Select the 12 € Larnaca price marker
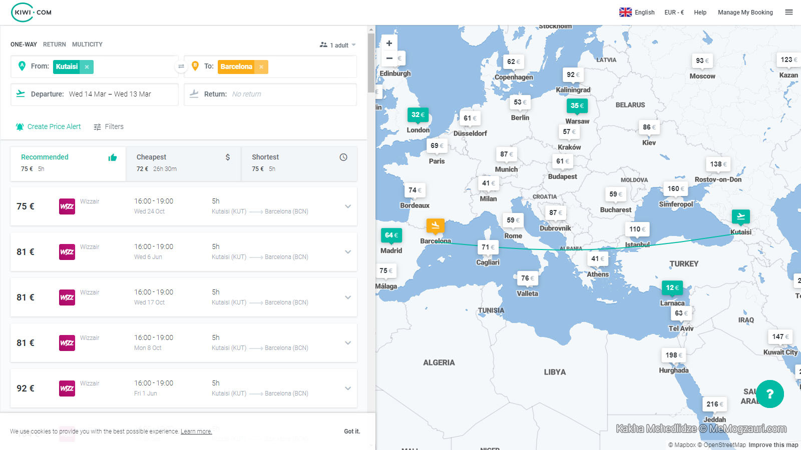Image resolution: width=801 pixels, height=450 pixels. tap(672, 288)
